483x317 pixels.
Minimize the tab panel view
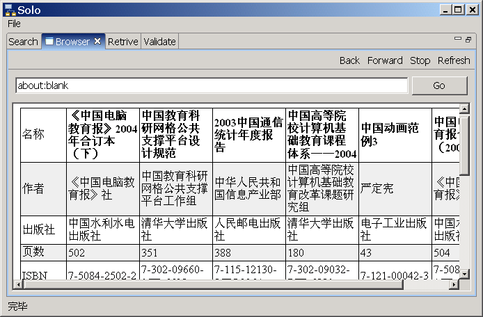point(458,38)
